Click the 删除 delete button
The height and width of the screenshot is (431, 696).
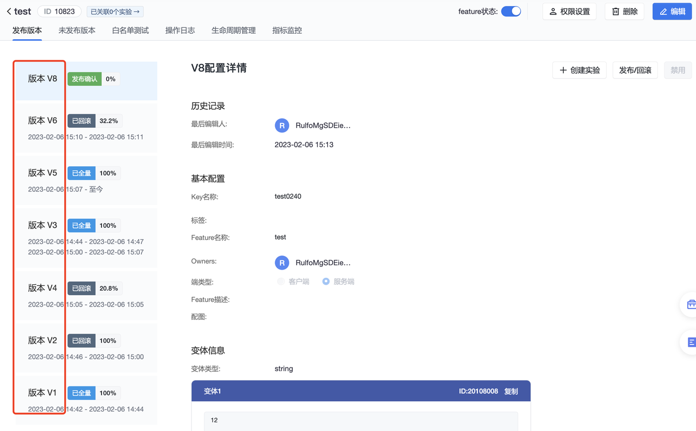click(x=625, y=11)
